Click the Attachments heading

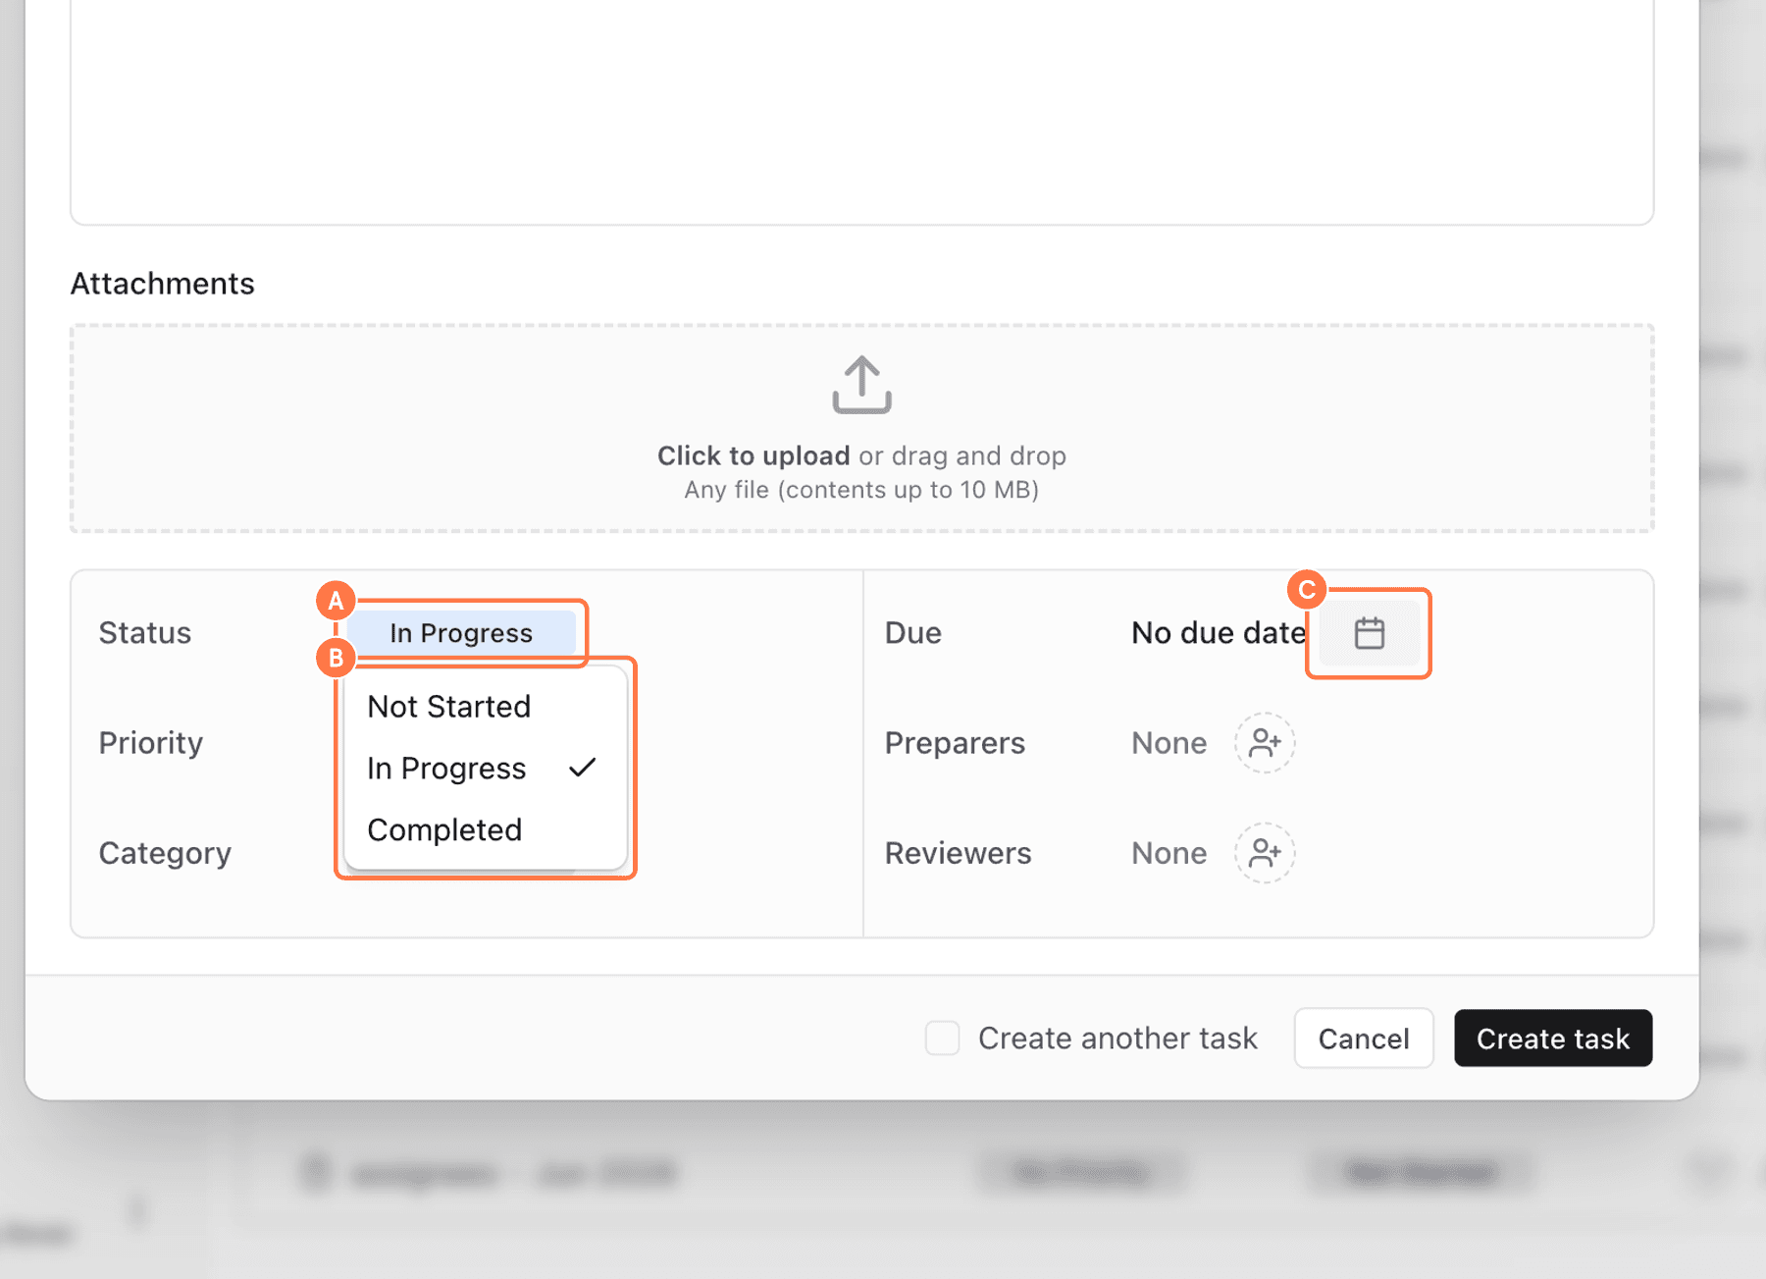tap(163, 284)
